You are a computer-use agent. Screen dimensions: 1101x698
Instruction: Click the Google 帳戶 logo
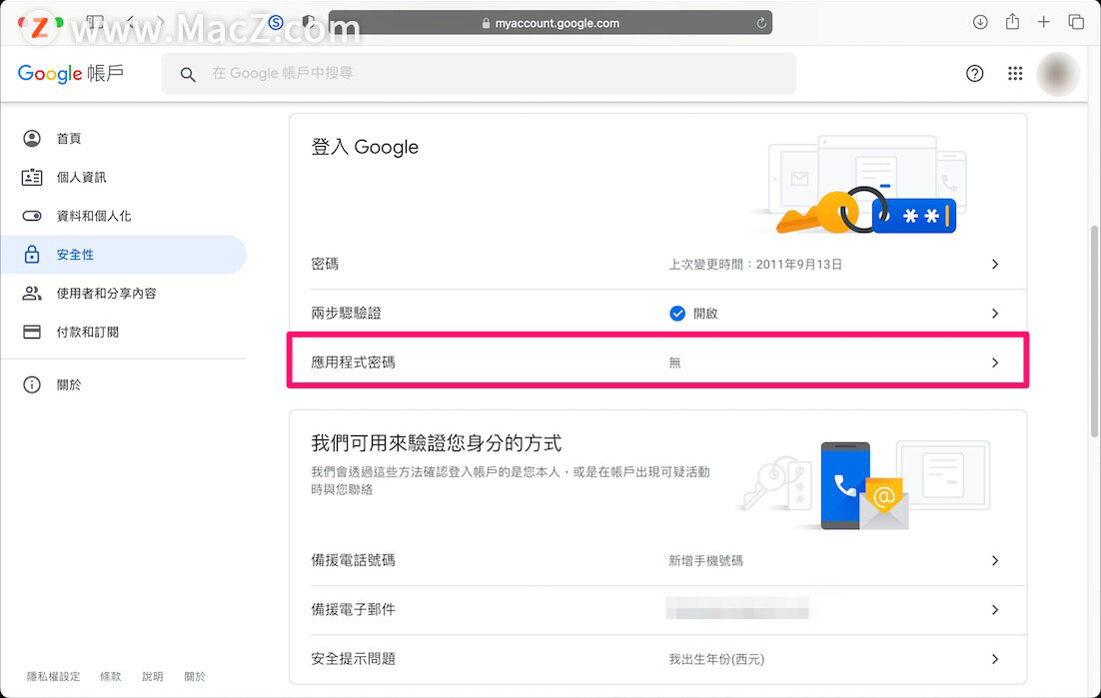coord(70,73)
